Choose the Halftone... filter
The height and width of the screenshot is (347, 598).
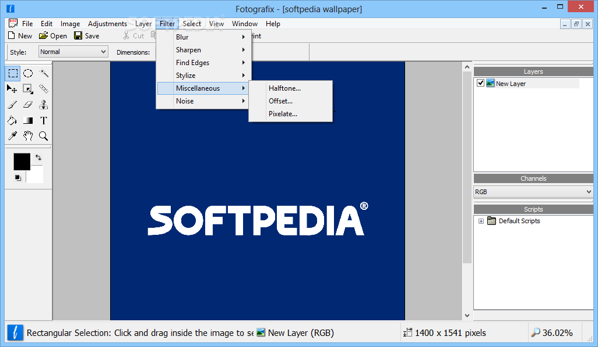point(291,88)
